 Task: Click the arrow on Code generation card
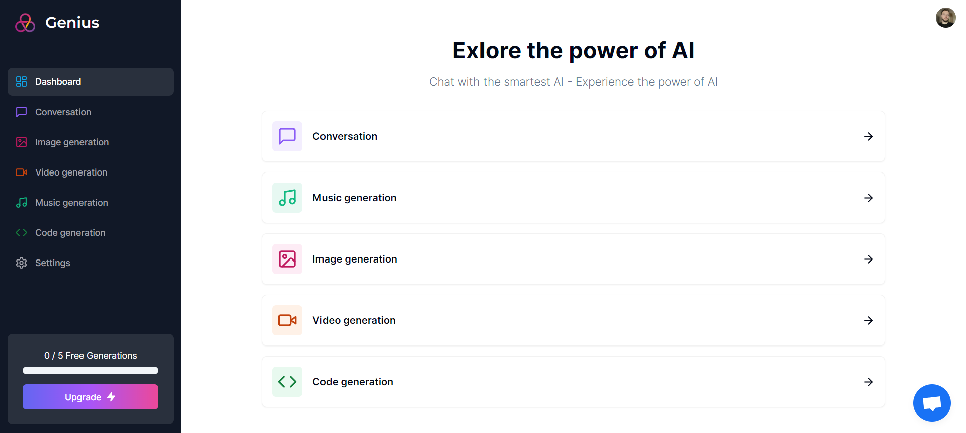[868, 382]
